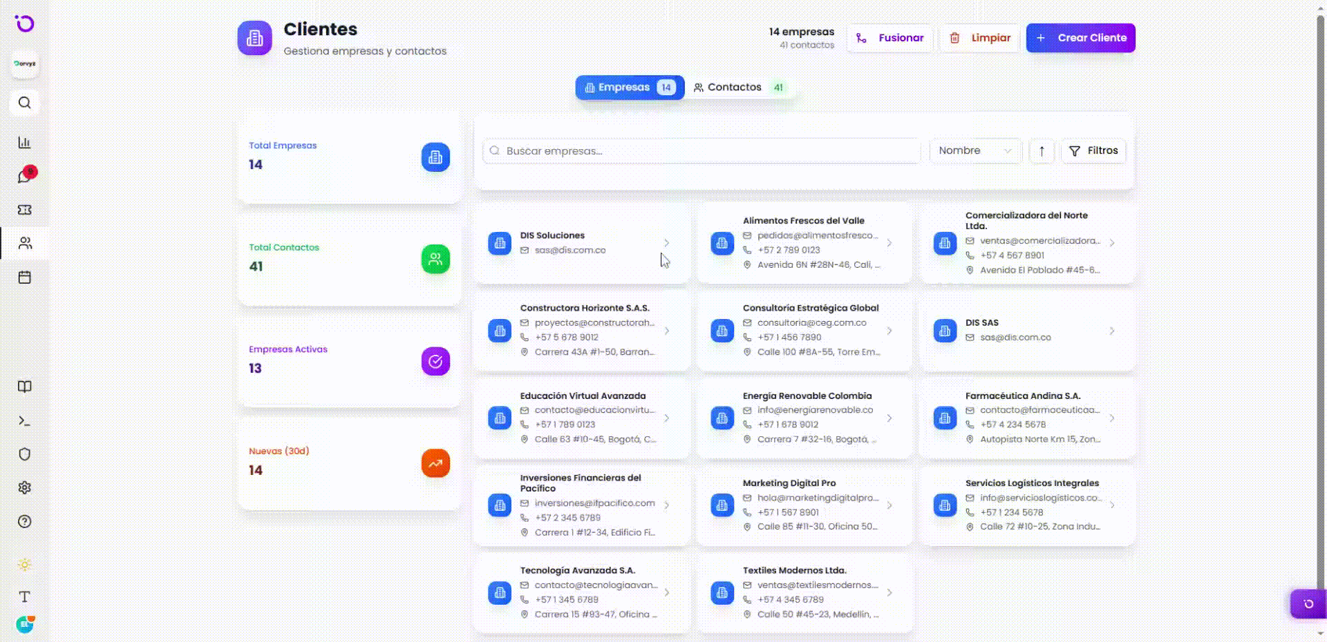
Task: Click the Fusionar button
Action: point(890,38)
